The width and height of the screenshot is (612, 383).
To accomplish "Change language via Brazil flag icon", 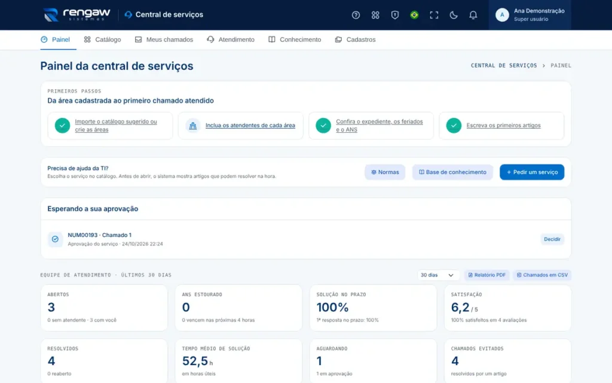I will [414, 15].
